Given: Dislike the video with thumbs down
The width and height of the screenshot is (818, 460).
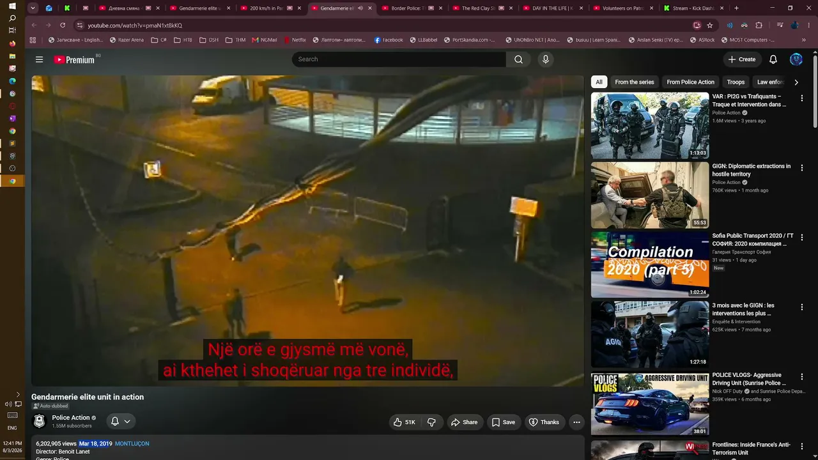Looking at the screenshot, I should (431, 422).
